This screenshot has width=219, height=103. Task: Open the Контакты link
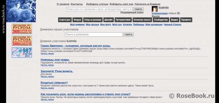pos(77,4)
